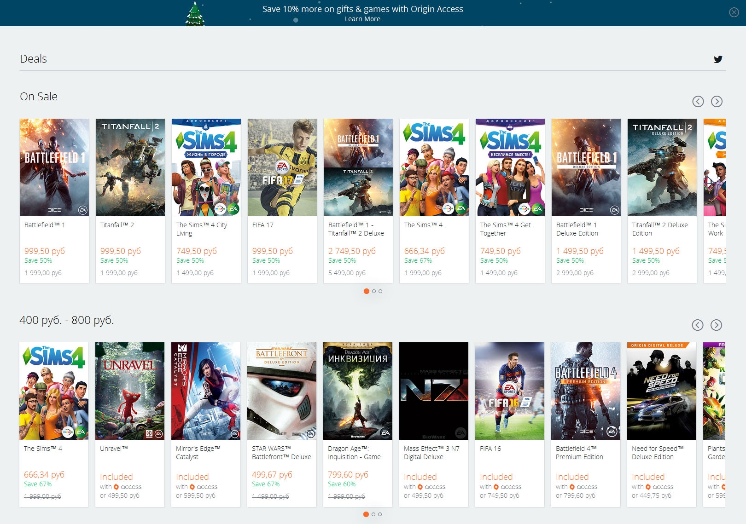The width and height of the screenshot is (746, 524).
Task: Open the FIFA 17 cover image
Action: (282, 167)
